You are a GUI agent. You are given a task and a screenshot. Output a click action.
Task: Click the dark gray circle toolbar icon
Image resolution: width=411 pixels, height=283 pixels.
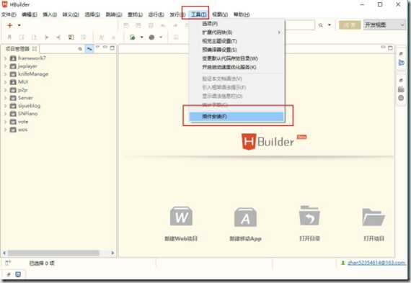click(151, 37)
